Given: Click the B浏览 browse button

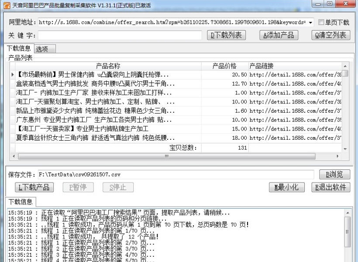Looking at the screenshot, I should pyautogui.click(x=334, y=175).
